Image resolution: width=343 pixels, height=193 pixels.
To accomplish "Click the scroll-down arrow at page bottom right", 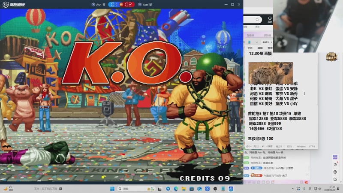I will point(341,182).
